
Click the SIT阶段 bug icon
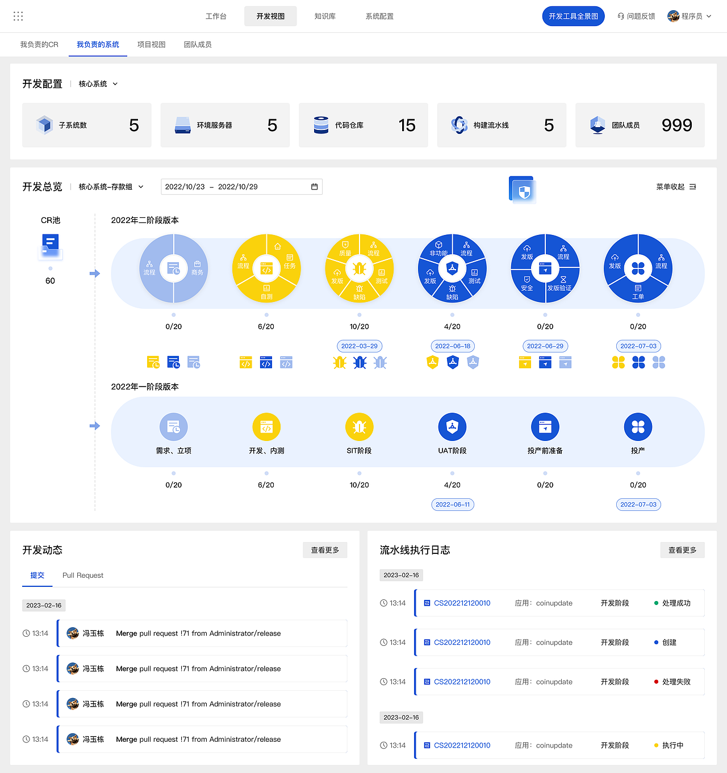360,427
